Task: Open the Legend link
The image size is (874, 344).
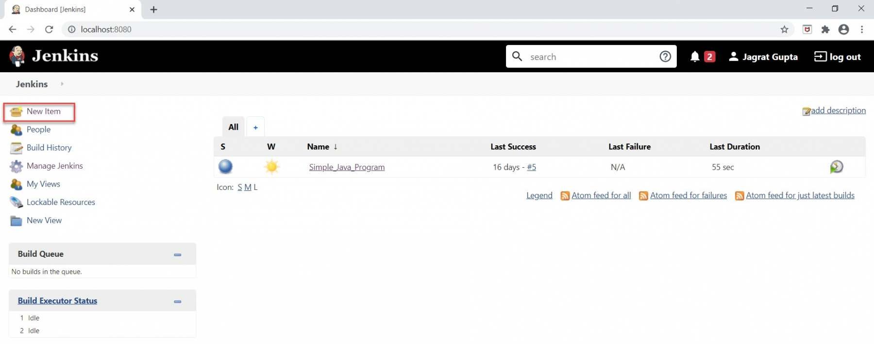Action: coord(539,195)
